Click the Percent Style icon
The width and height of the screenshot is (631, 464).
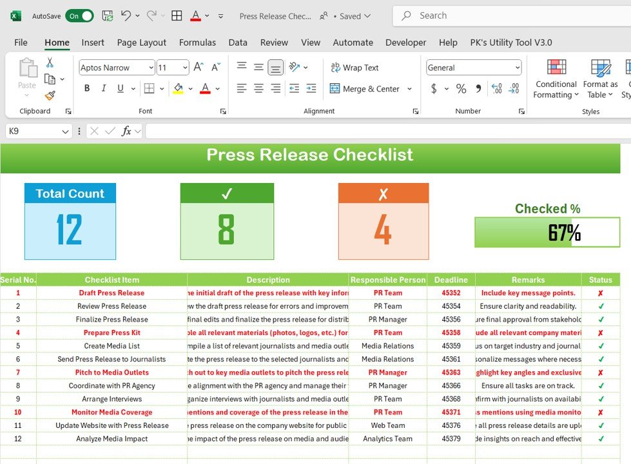tap(461, 88)
